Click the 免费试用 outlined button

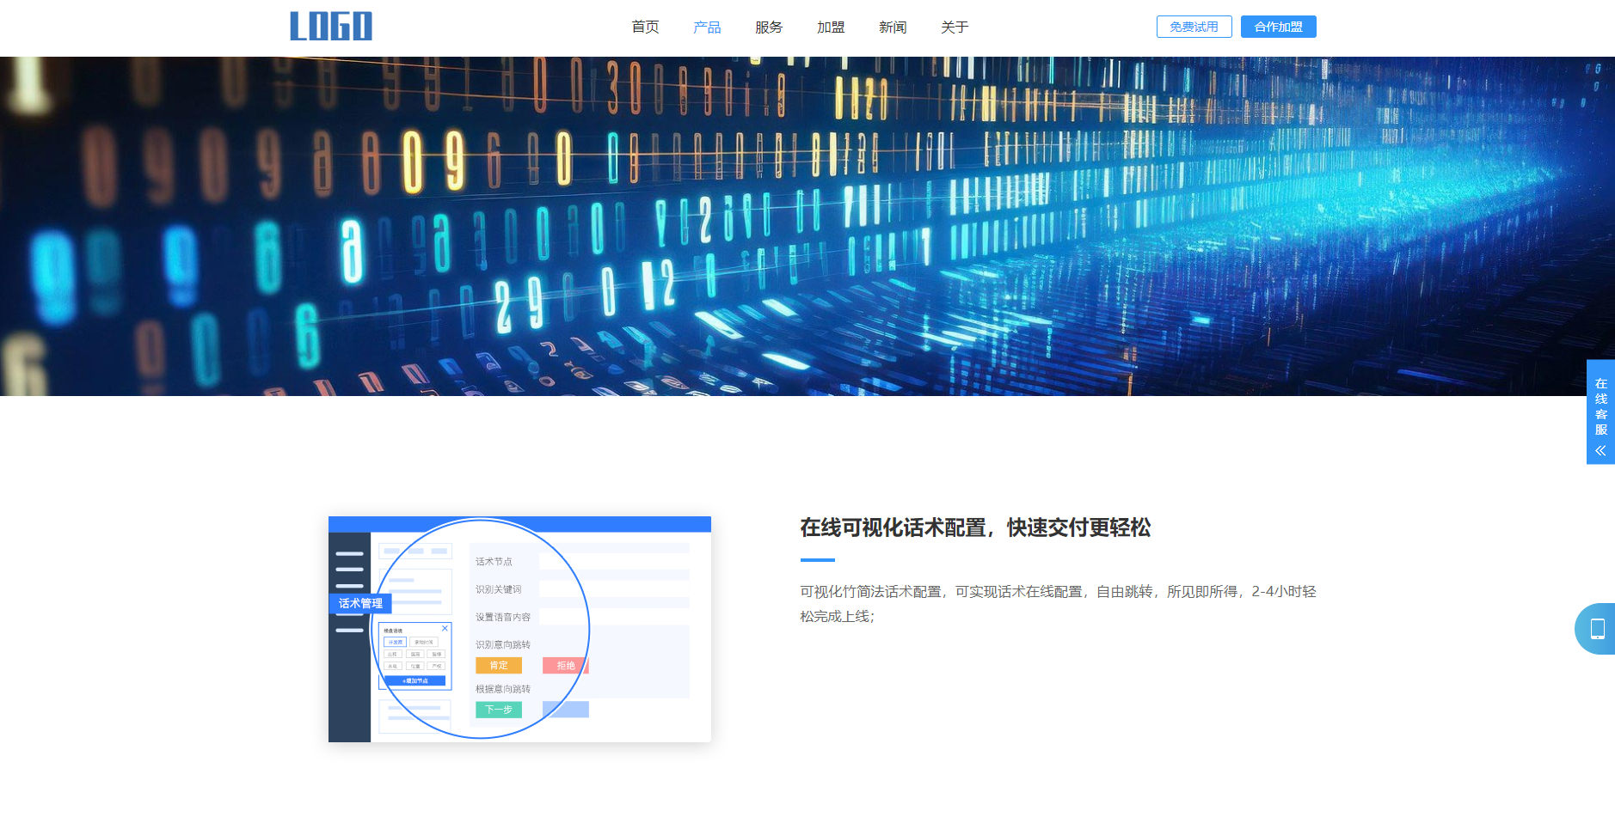click(x=1194, y=27)
